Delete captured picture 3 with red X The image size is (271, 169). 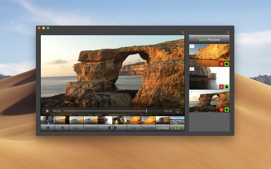point(222,110)
